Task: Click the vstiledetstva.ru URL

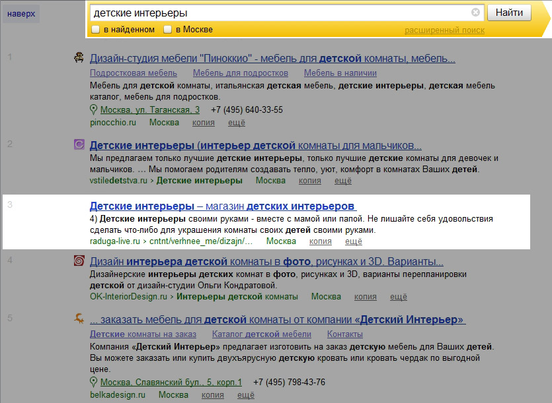Action: point(118,181)
